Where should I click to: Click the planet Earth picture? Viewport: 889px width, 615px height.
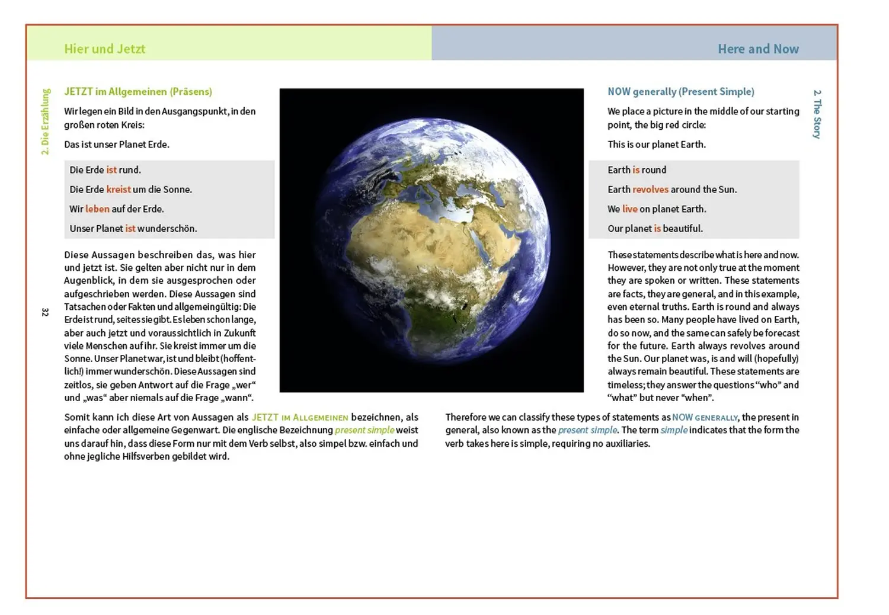coord(431,240)
